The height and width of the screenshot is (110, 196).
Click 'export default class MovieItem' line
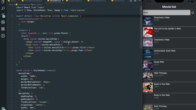48,16
